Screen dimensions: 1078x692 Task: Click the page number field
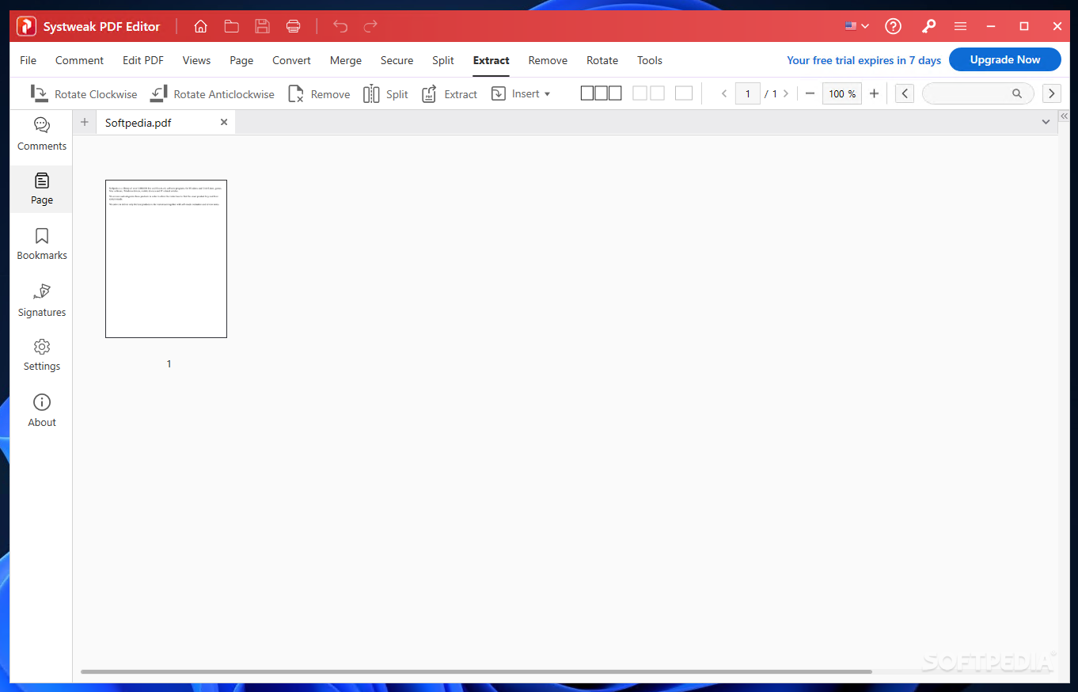pos(748,93)
